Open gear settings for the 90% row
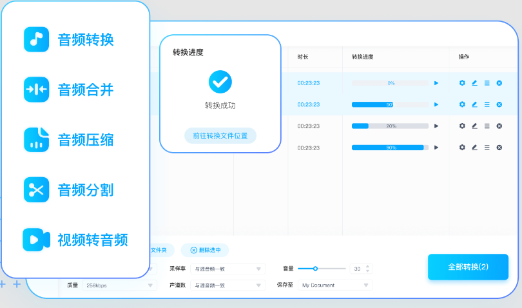Screen dimensions: 522x308 tap(462, 148)
